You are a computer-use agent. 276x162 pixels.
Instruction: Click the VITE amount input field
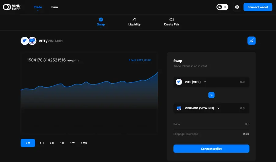242,82
